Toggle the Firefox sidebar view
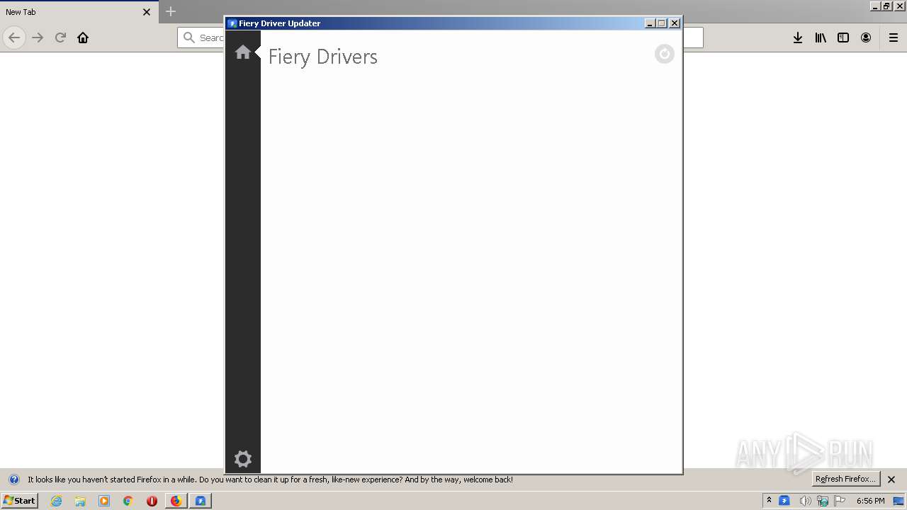 point(843,38)
